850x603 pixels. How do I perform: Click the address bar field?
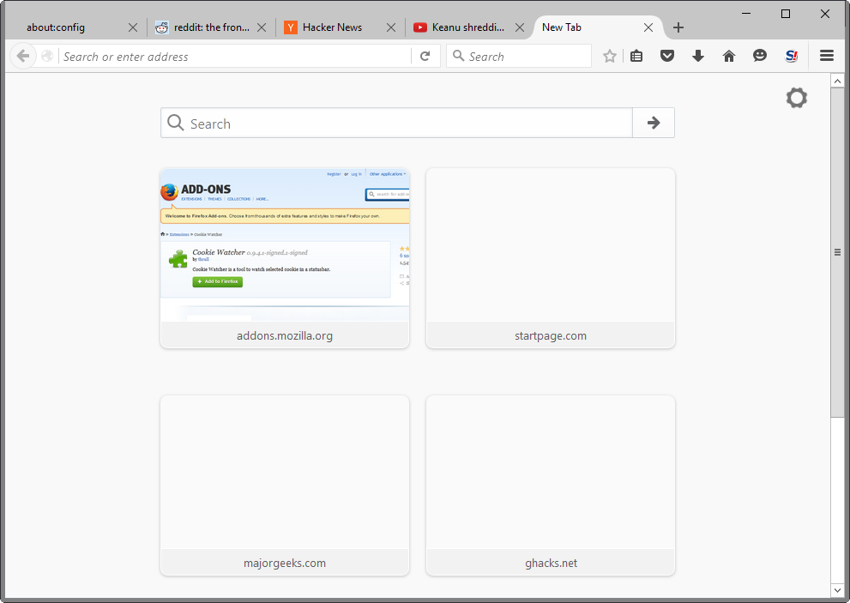pyautogui.click(x=235, y=57)
